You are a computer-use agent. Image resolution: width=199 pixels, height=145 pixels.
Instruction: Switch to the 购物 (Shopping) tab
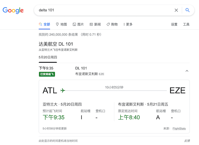tap(112, 24)
